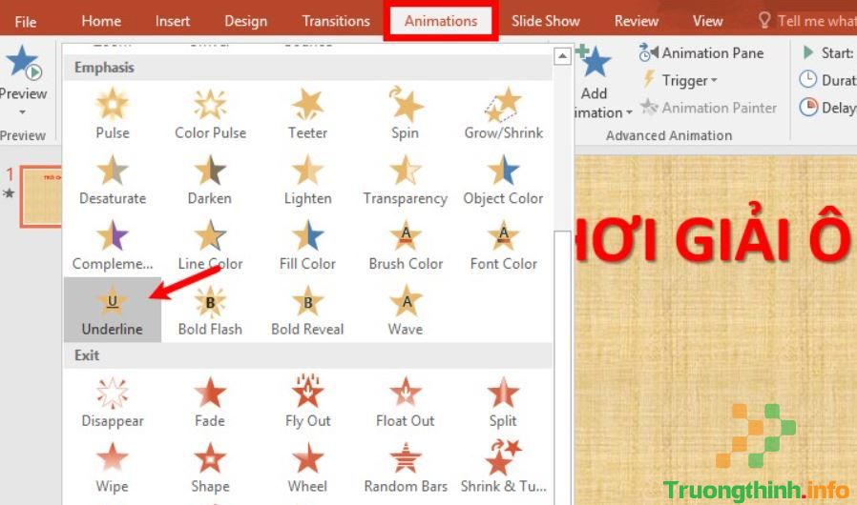857x505 pixels.
Task: Choose the Brush Color animation
Action: click(x=405, y=245)
